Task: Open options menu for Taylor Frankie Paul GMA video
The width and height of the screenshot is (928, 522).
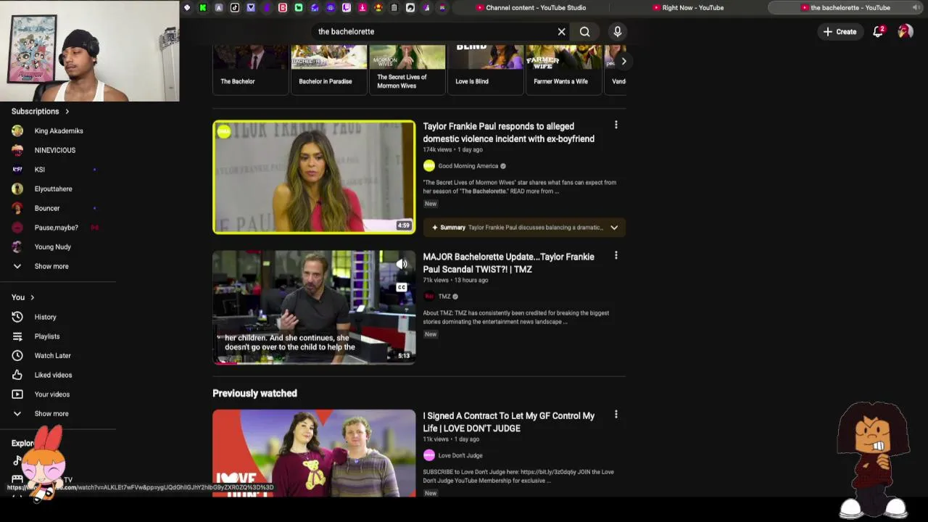Action: click(616, 125)
